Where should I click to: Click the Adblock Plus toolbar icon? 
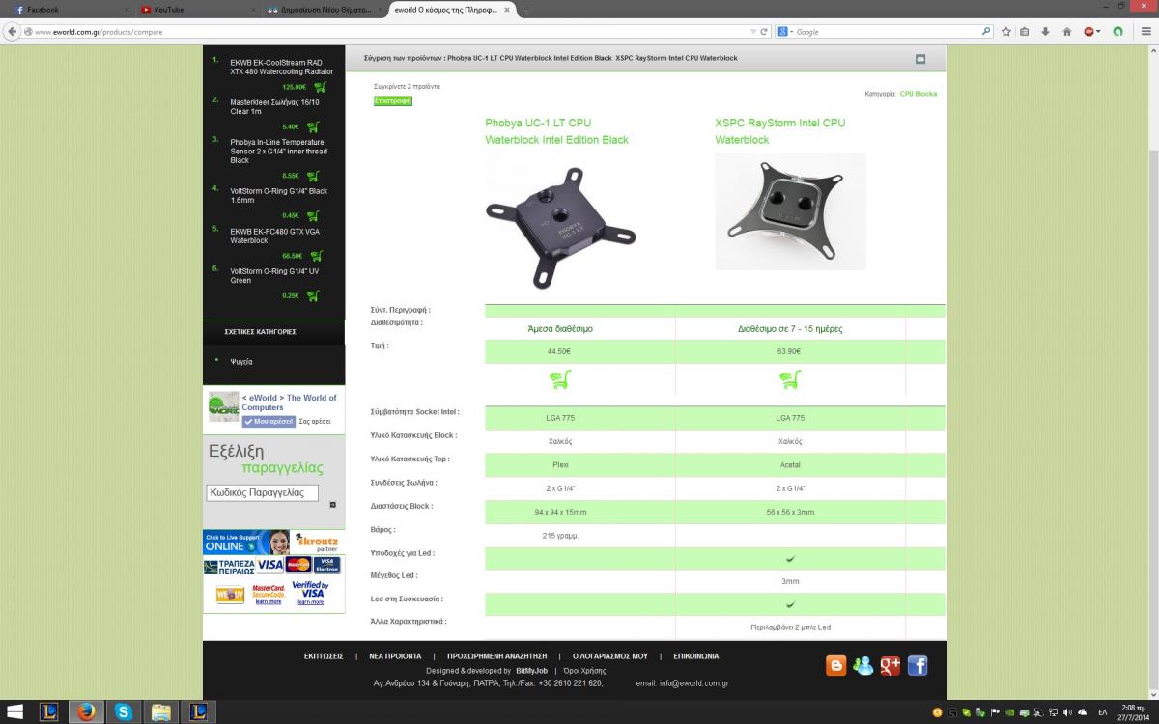coord(1088,32)
